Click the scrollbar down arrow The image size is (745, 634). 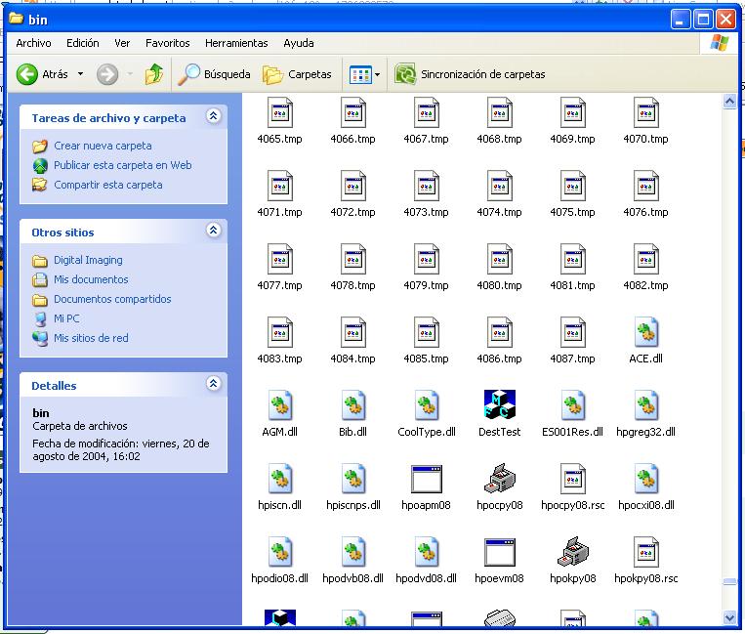(729, 617)
